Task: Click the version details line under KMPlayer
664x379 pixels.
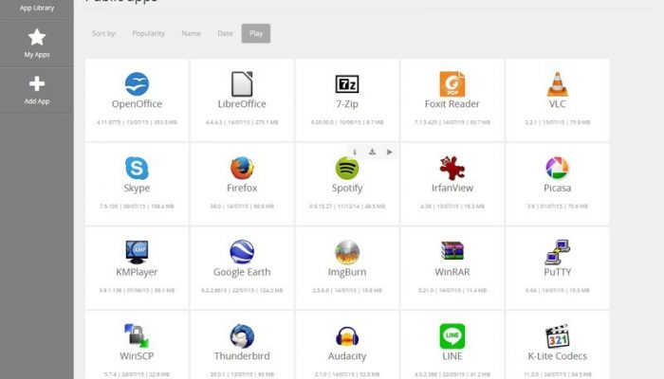Action: pos(137,290)
